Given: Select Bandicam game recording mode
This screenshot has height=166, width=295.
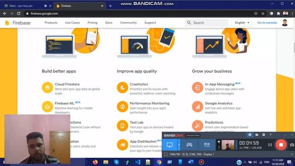Looking at the screenshot, I should [189, 145].
